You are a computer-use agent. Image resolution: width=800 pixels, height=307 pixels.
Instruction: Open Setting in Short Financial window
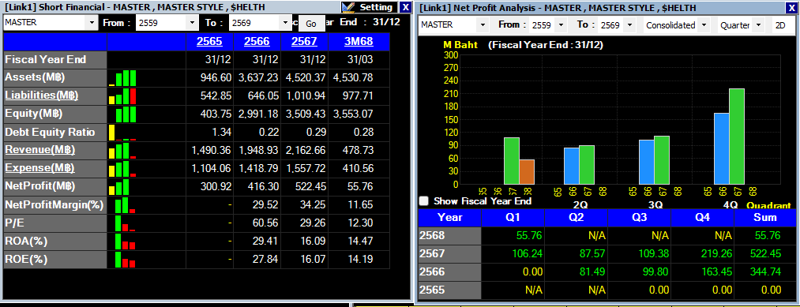coord(370,7)
